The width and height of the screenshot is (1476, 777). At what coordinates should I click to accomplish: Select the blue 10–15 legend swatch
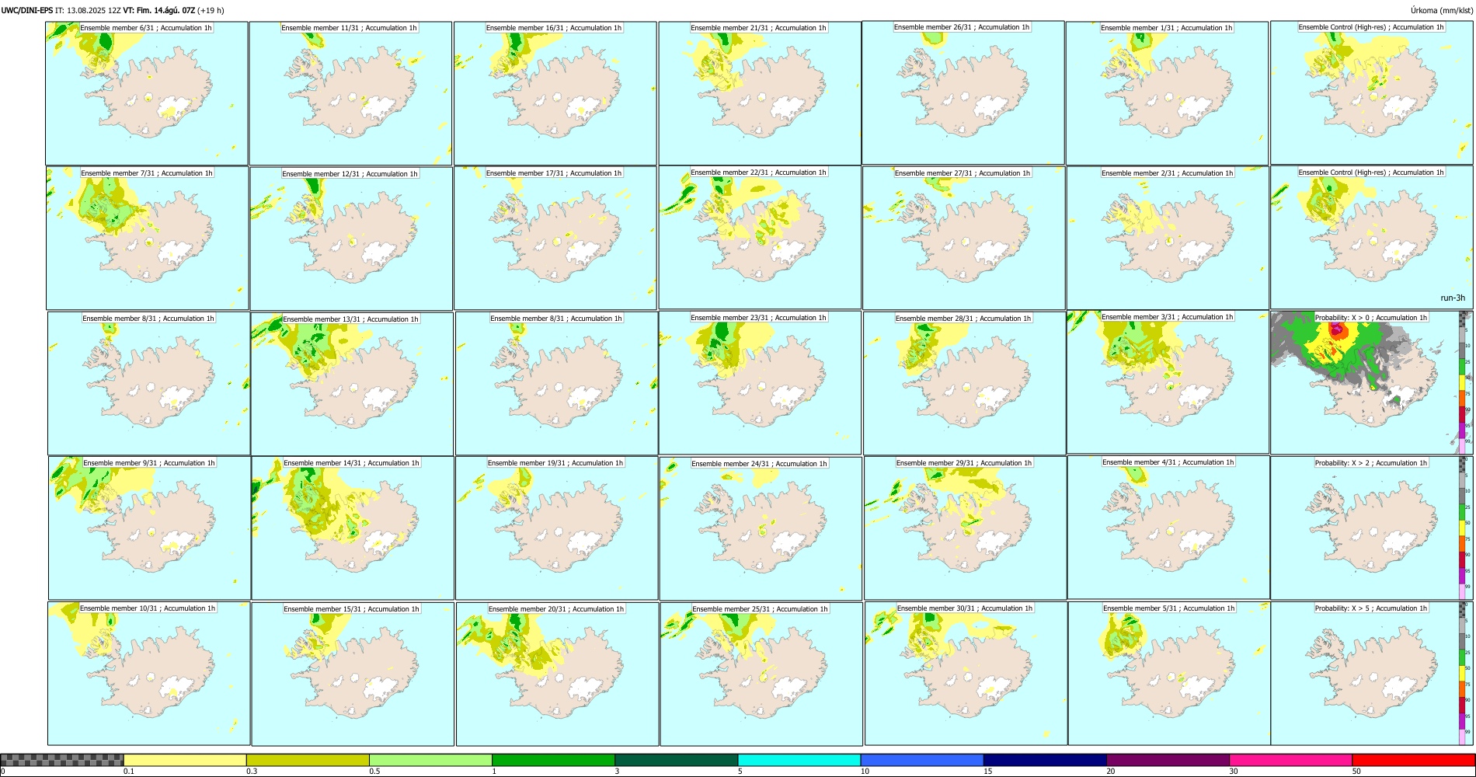click(922, 760)
